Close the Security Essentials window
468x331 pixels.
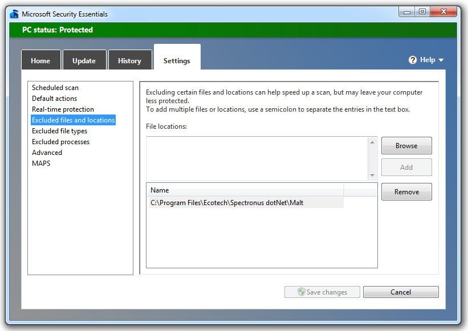[x=444, y=12]
